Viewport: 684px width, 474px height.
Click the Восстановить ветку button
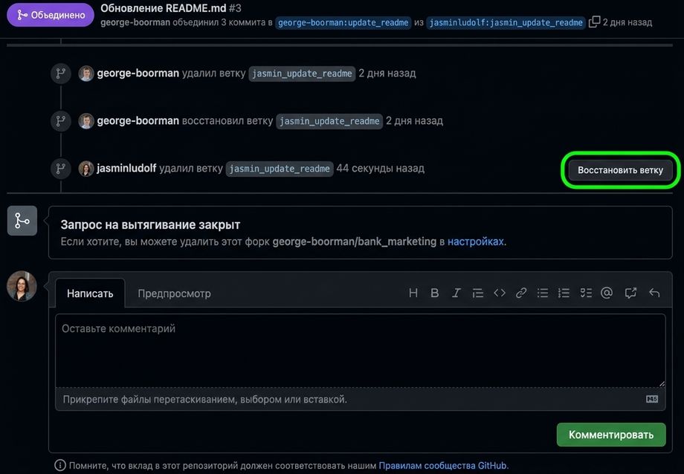(620, 170)
